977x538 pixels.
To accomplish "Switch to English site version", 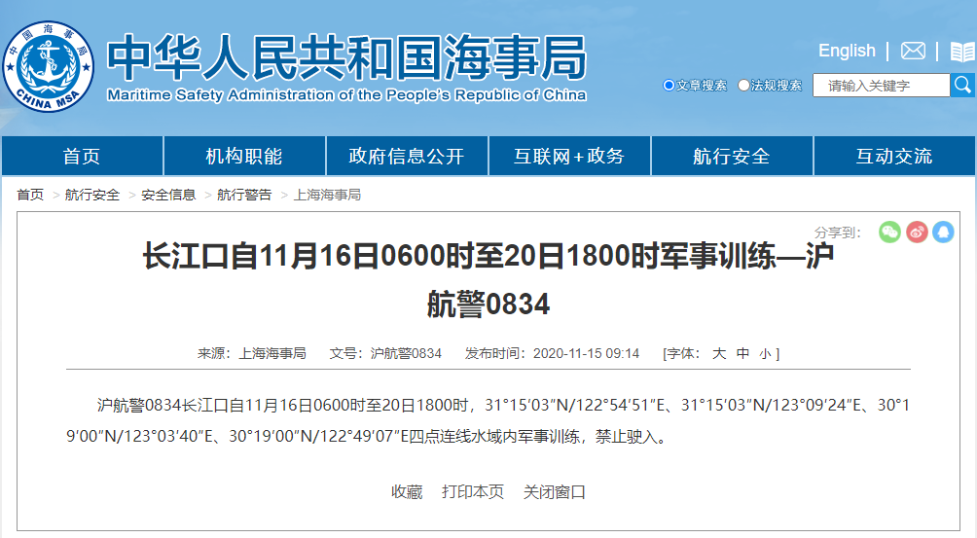I will pyautogui.click(x=847, y=51).
